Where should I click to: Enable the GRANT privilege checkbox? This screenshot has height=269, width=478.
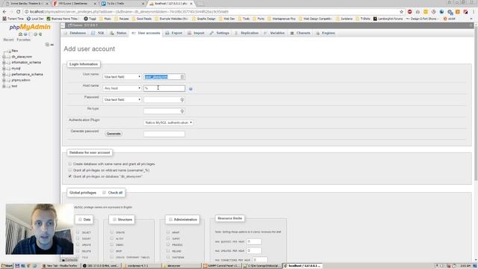[168, 232]
